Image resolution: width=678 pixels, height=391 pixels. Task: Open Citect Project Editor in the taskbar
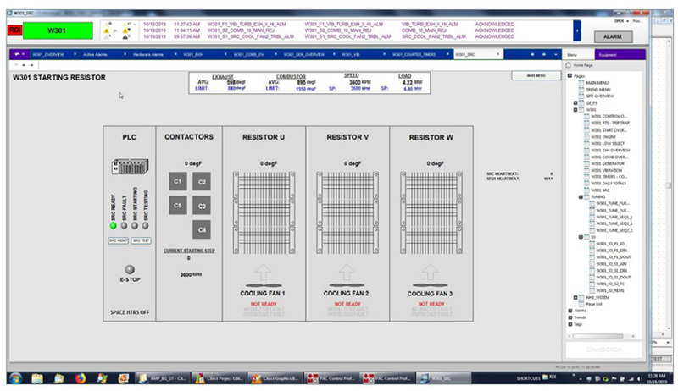[219, 378]
